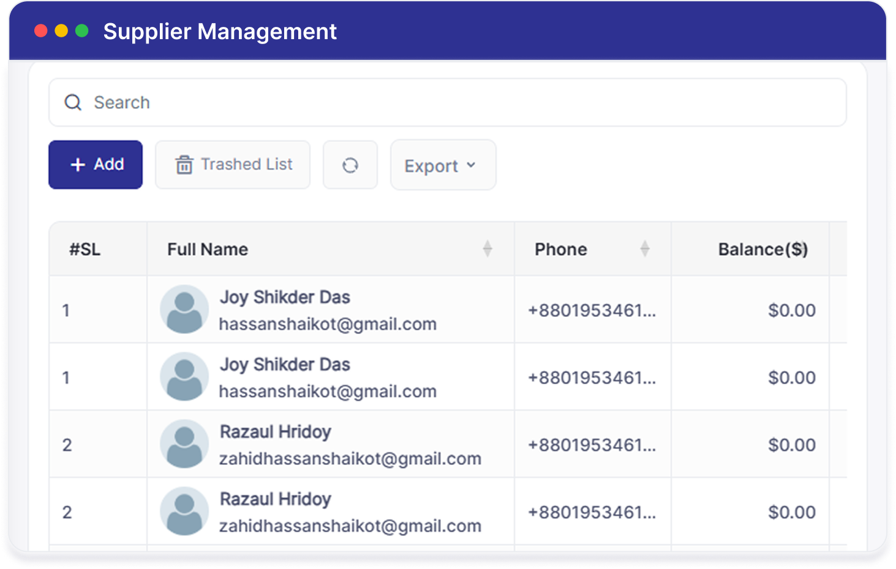Sort the table by Full Name

click(488, 249)
